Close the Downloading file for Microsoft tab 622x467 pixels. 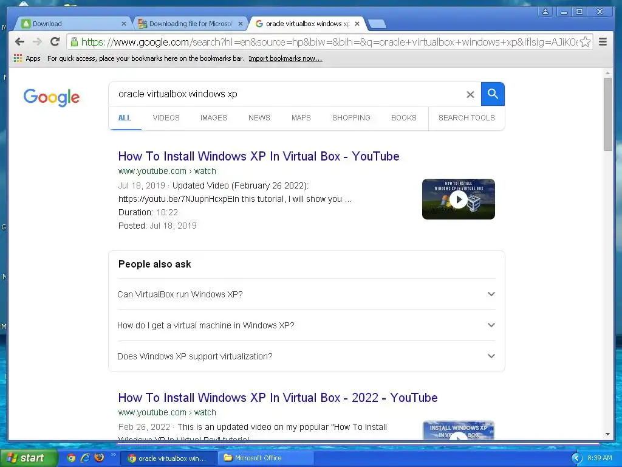(241, 24)
